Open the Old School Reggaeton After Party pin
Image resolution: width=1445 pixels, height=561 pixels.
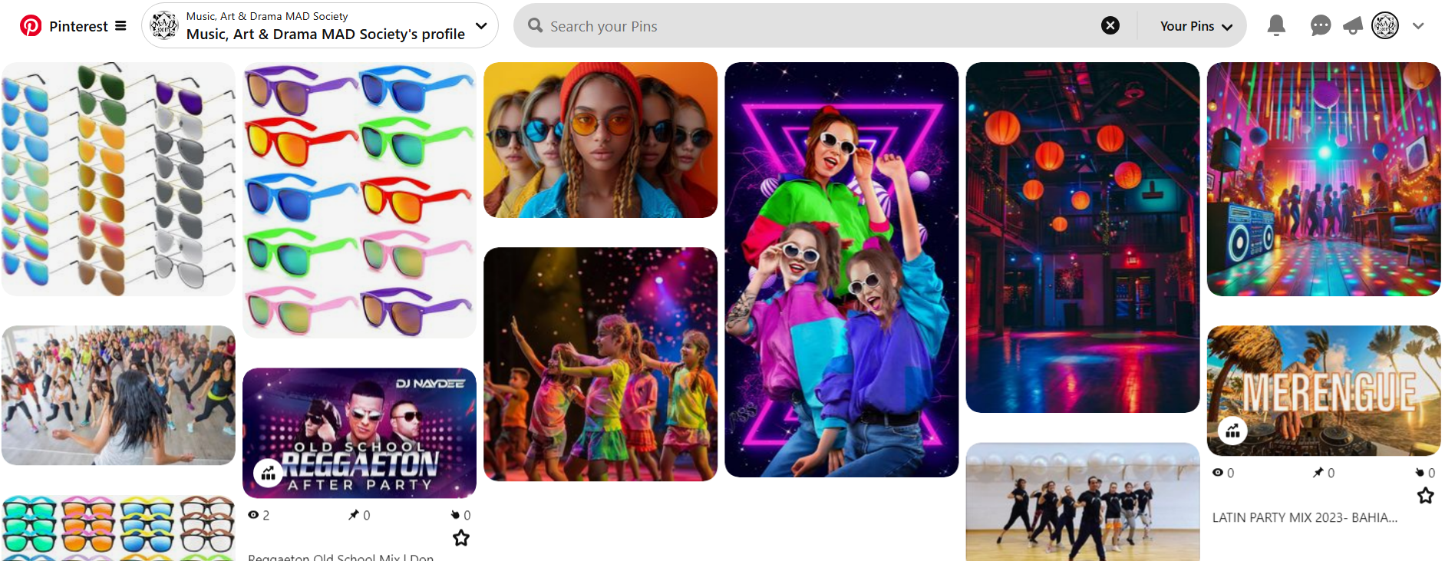coord(359,433)
